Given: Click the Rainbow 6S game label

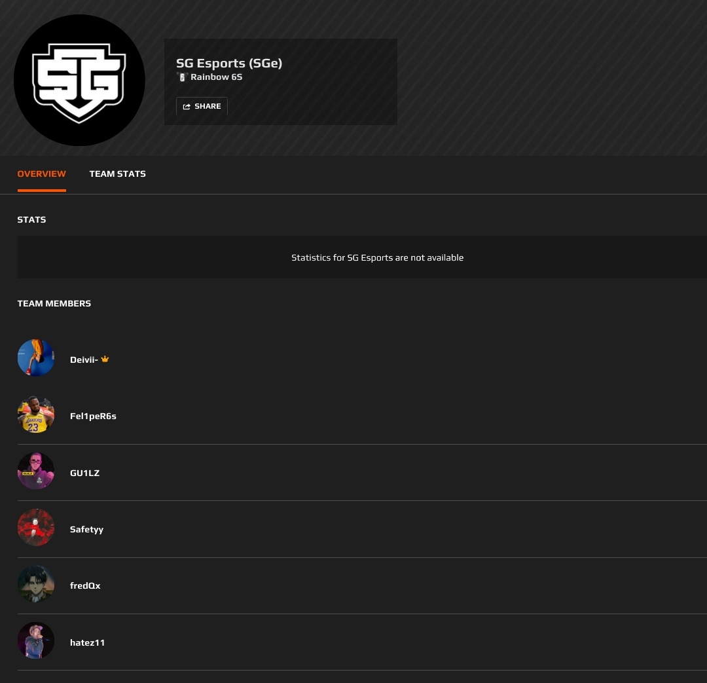Looking at the screenshot, I should (x=217, y=77).
